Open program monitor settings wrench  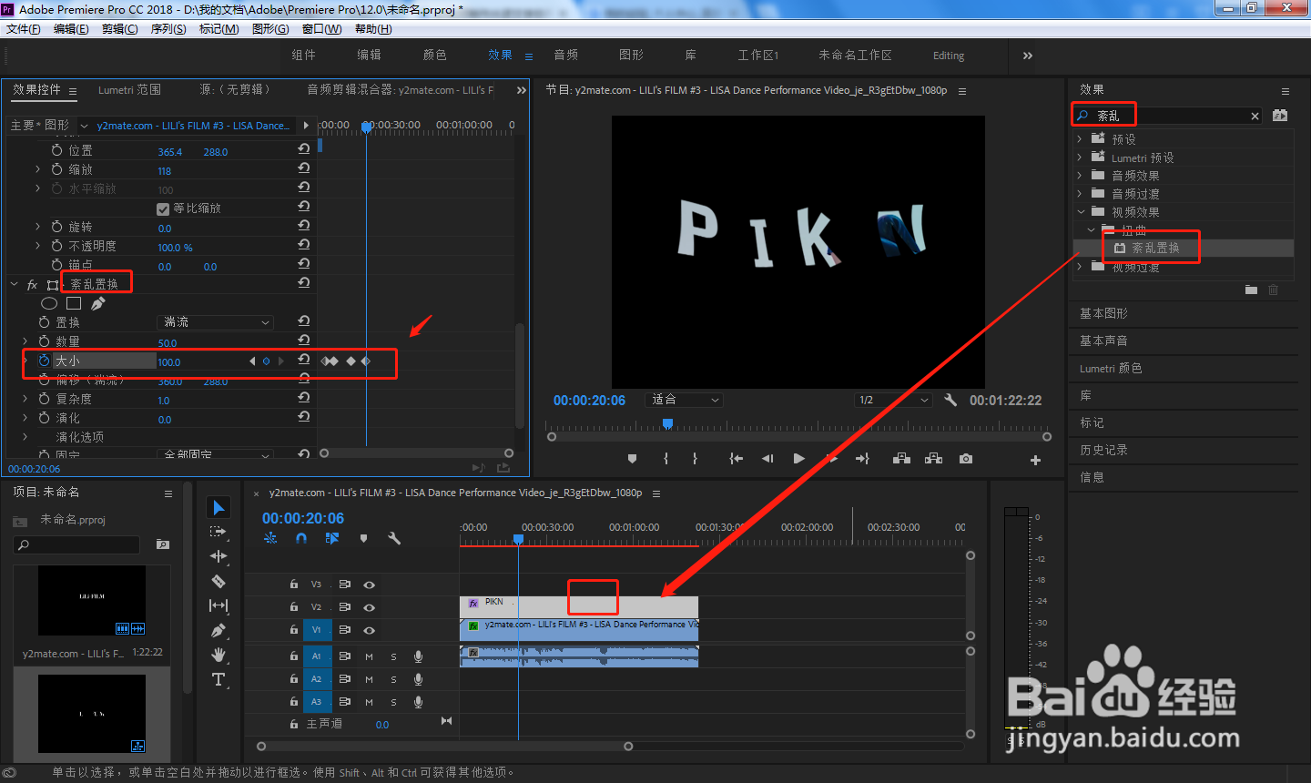[950, 400]
